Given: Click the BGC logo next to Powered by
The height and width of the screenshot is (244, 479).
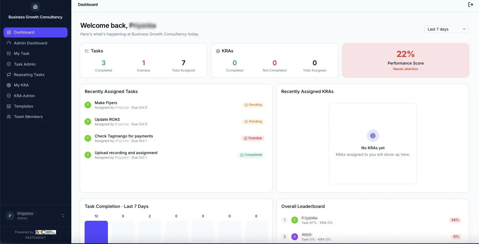Looking at the screenshot, I should pos(46,232).
